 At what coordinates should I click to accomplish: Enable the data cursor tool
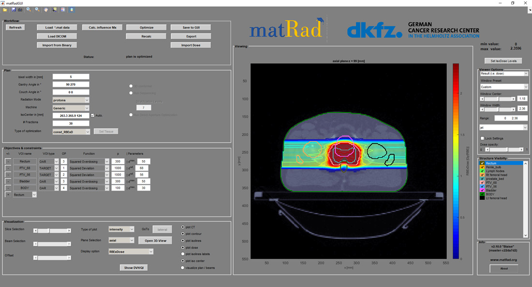(x=54, y=9)
